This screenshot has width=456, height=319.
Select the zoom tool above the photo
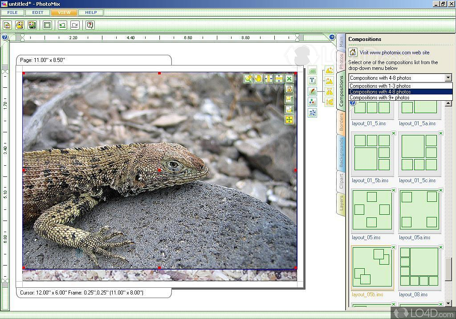pyautogui.click(x=249, y=78)
